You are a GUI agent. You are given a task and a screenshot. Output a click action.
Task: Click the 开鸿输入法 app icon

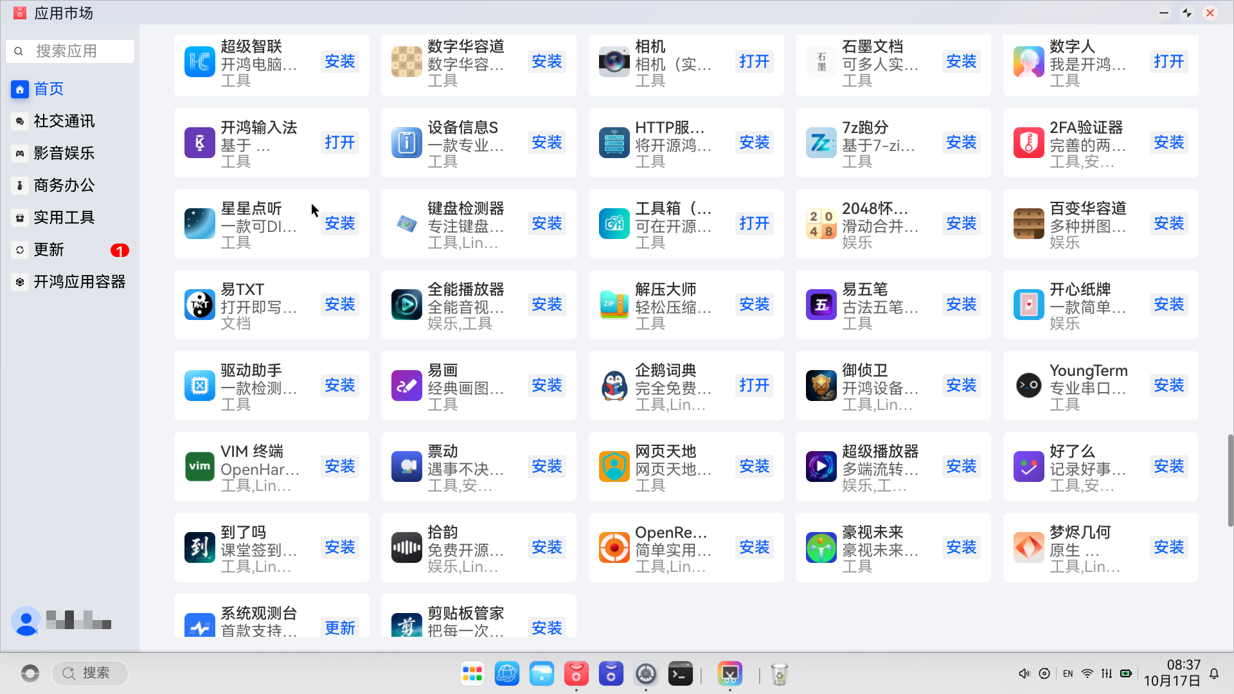click(x=200, y=143)
